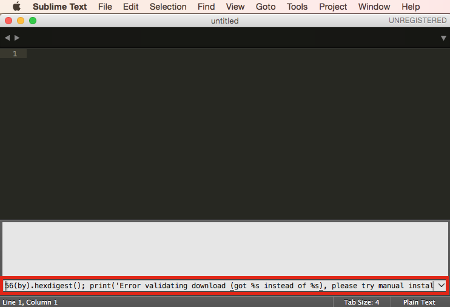
Task: Click the untitled window title
Action: click(225, 21)
